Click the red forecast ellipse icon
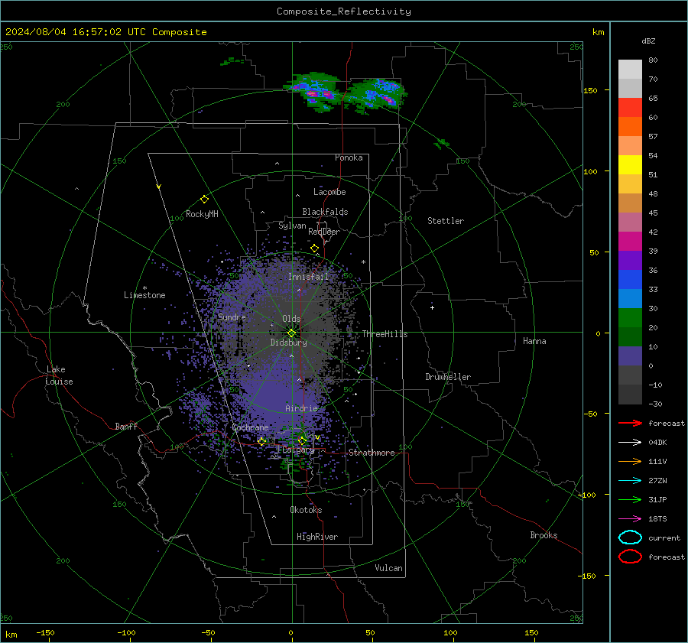The width and height of the screenshot is (688, 643). pyautogui.click(x=630, y=557)
